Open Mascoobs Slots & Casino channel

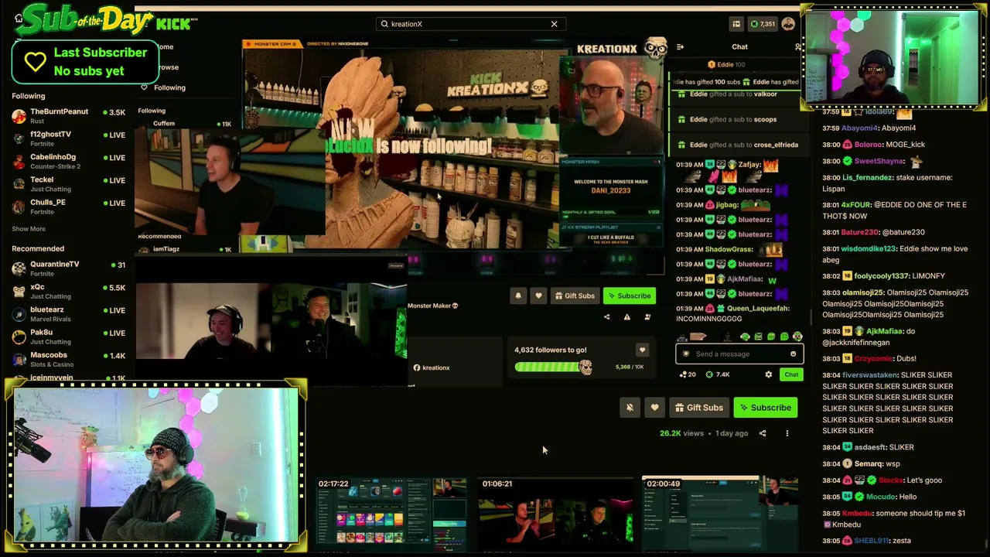point(68,360)
